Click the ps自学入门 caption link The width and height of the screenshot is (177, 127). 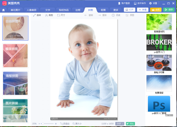pos(159,52)
